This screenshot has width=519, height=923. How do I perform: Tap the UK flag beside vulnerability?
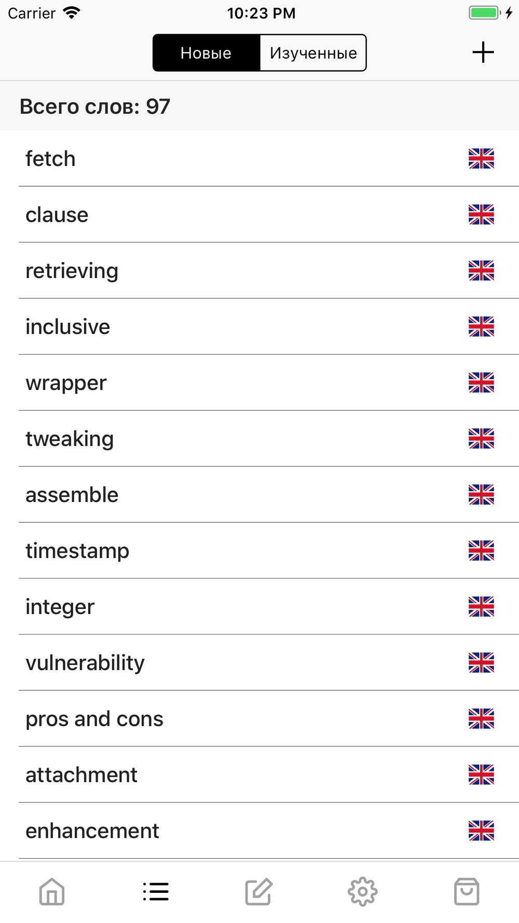pyautogui.click(x=481, y=663)
